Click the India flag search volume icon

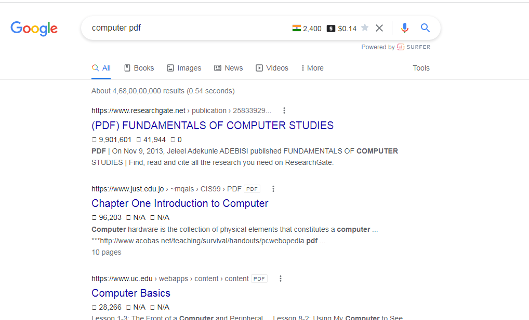tap(297, 29)
